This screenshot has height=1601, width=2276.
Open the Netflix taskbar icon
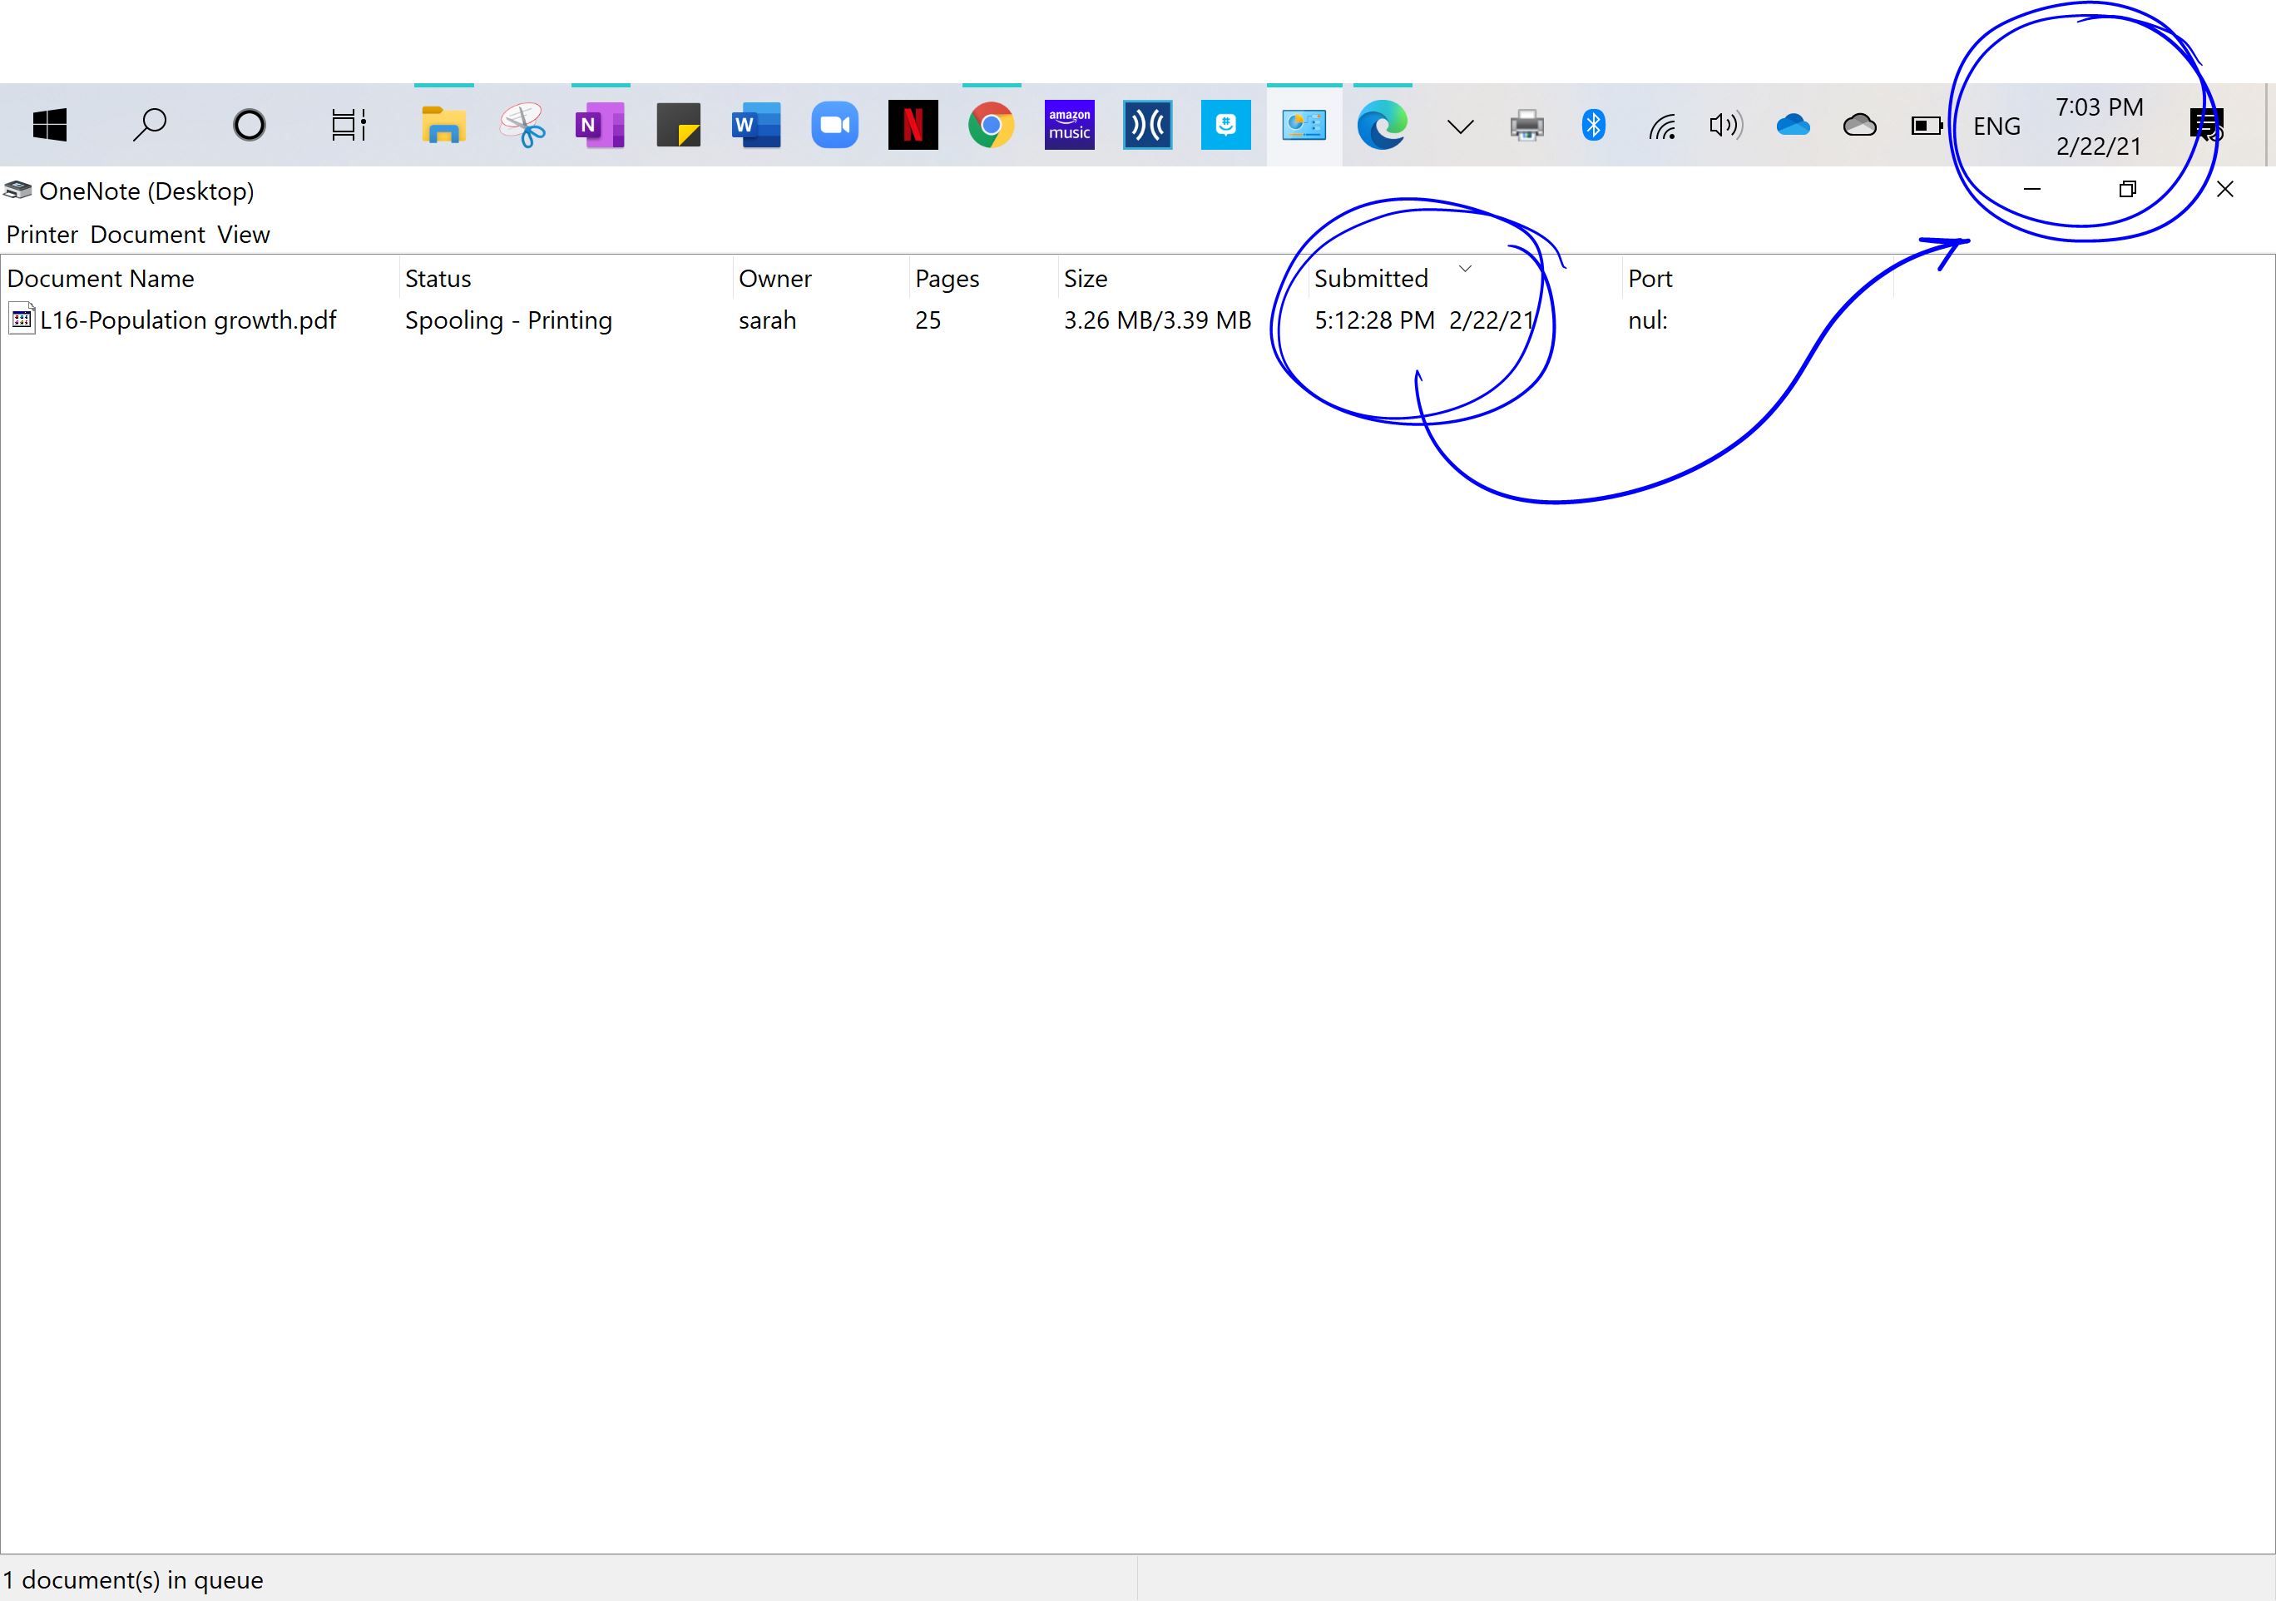tap(912, 125)
